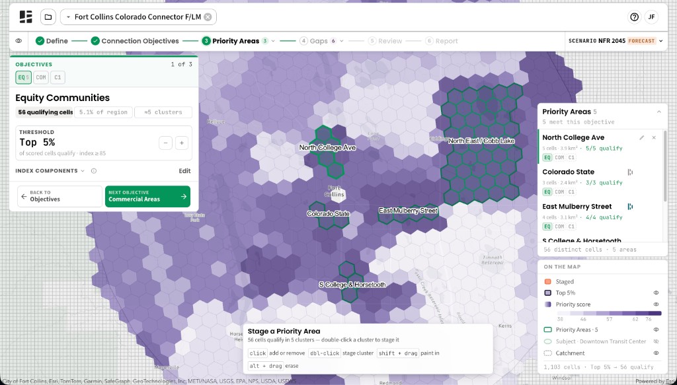The width and height of the screenshot is (677, 385).
Task: Select the East Mulberry Street list entry
Action: click(600, 216)
